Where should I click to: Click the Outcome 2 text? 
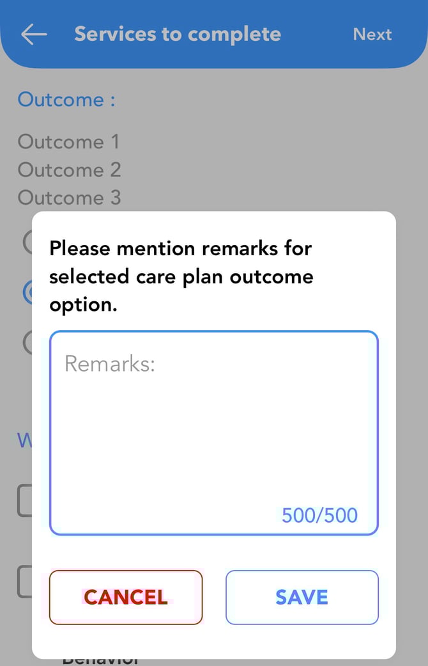[x=69, y=170]
